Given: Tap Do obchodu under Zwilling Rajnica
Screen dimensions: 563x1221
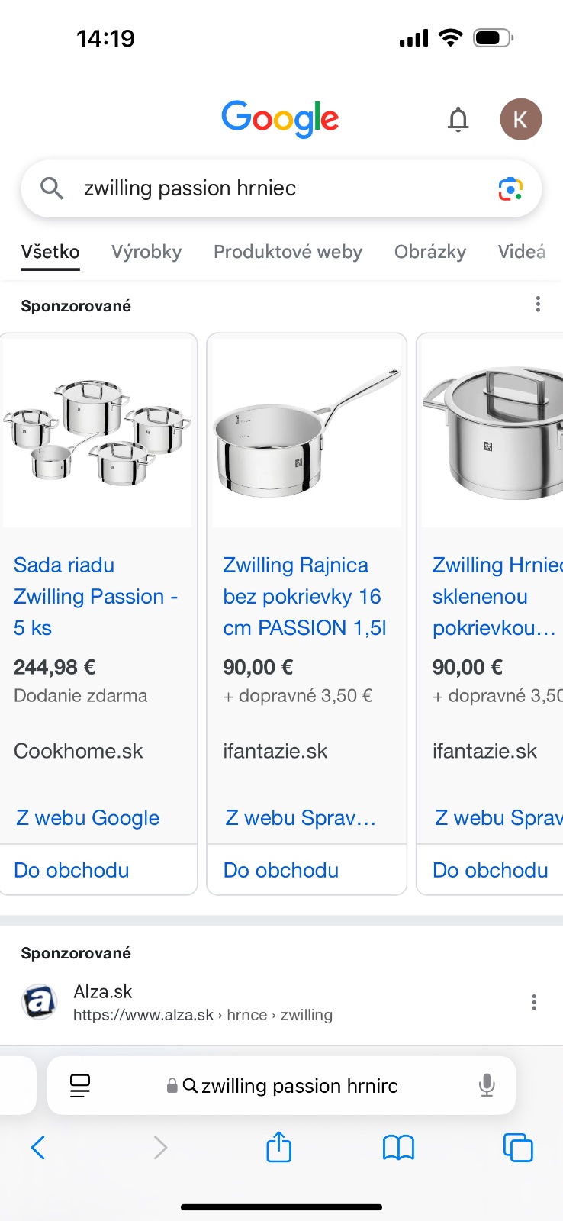Looking at the screenshot, I should coord(281,870).
